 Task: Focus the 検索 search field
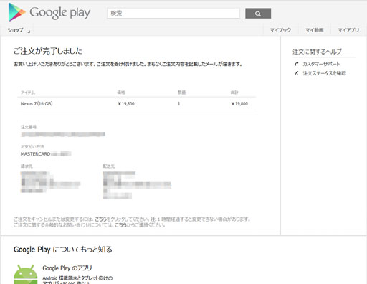(x=173, y=13)
